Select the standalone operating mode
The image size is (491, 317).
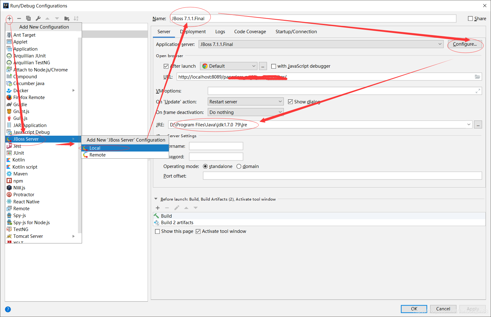coord(205,166)
